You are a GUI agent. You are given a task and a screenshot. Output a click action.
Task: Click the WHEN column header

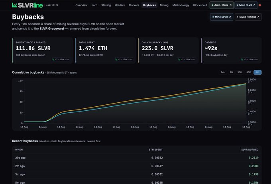click(x=19, y=150)
